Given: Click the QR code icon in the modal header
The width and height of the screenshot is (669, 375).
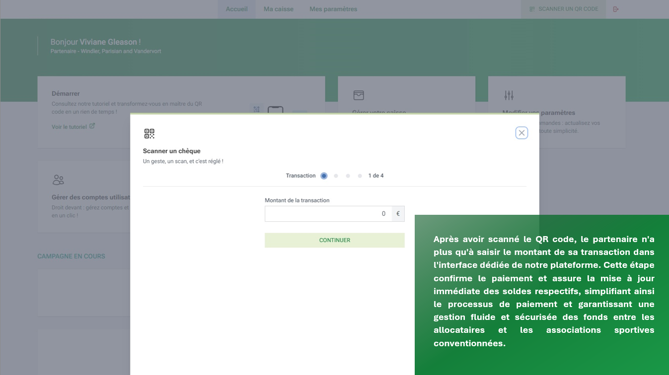Looking at the screenshot, I should coord(149,133).
